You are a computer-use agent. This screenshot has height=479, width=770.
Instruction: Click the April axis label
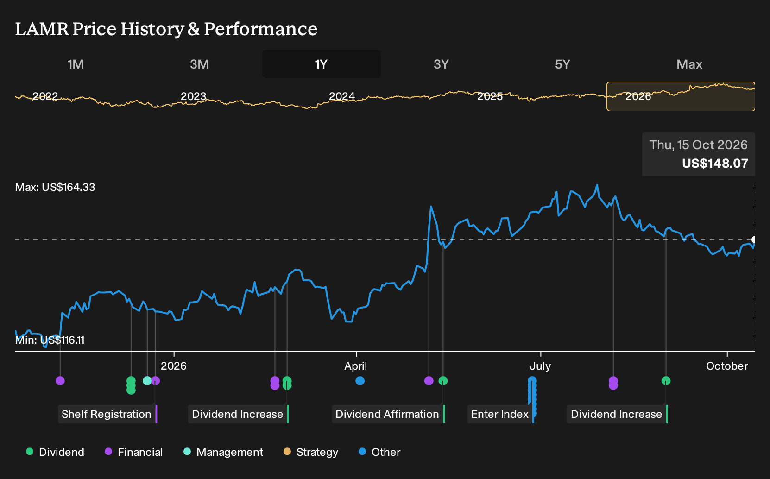356,366
